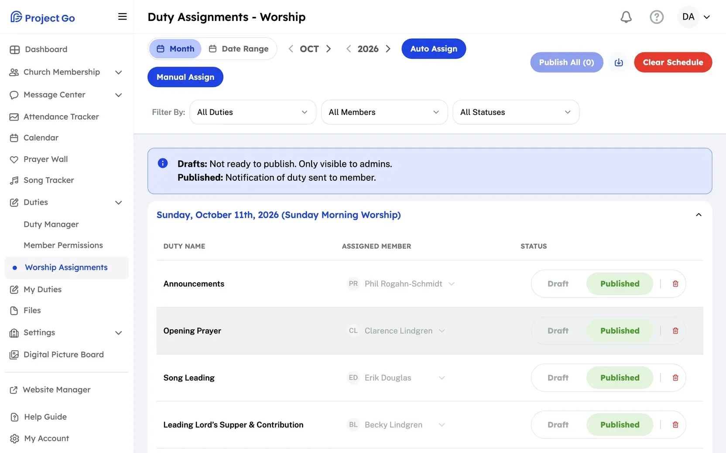Screen dimensions: 726x453
Task: Switch to Month view
Action: 175,49
